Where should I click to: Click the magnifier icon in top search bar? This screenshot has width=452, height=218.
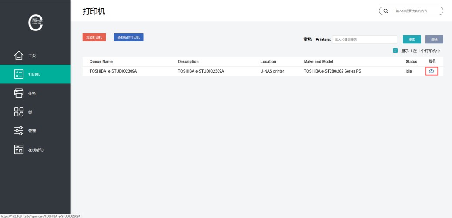click(385, 11)
